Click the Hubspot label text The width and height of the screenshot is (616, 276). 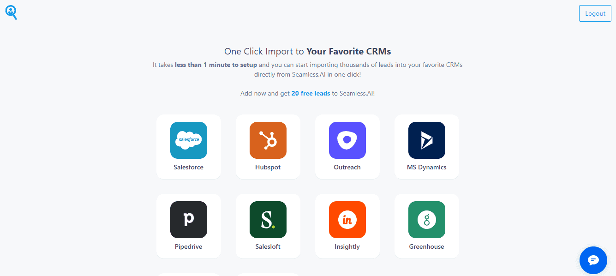268,167
